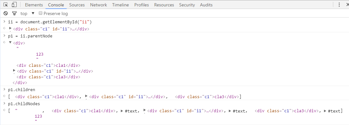Clear the console with the circle-slash icon
Image resolution: width=349 pixels, height=125 pixels.
point(5,13)
